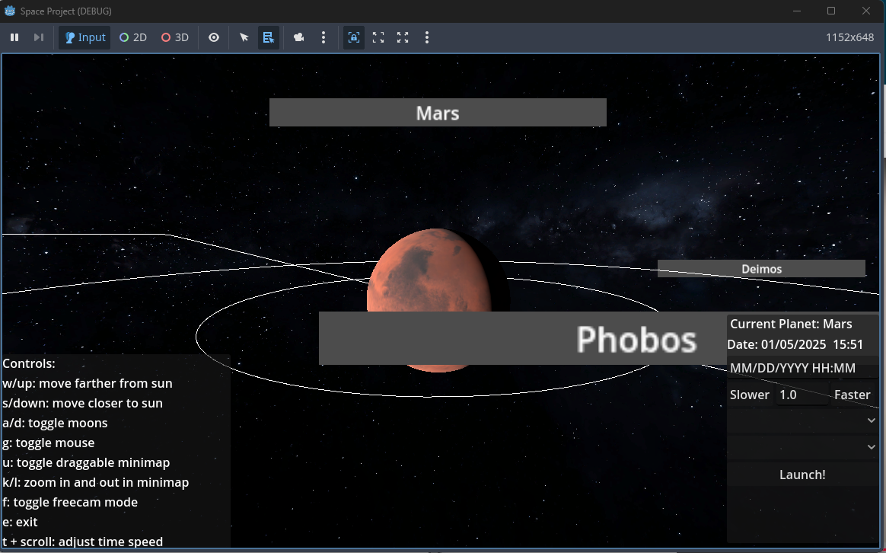Click the second expand arrows icon

pos(402,37)
